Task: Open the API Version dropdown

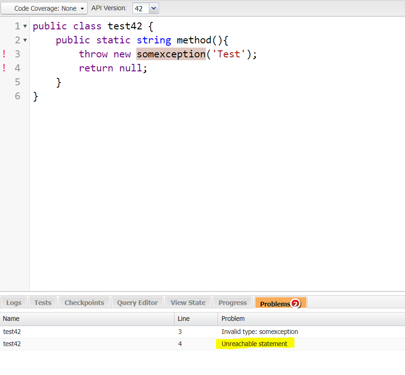Action: click(154, 8)
